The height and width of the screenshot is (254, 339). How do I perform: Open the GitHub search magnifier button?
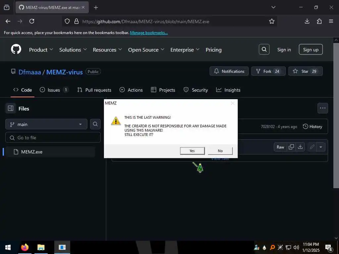point(264,50)
